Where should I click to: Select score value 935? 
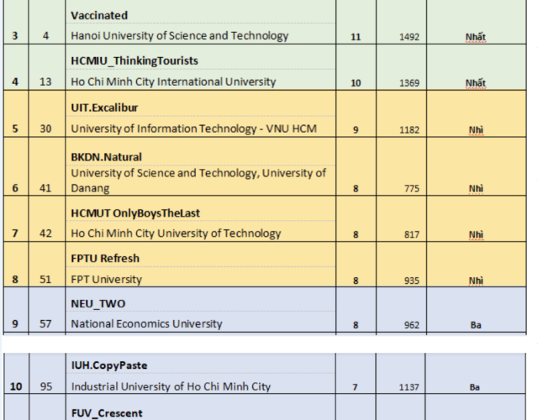[411, 281]
